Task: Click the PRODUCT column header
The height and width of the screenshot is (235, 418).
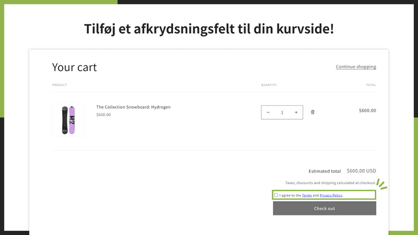Action: (x=59, y=85)
